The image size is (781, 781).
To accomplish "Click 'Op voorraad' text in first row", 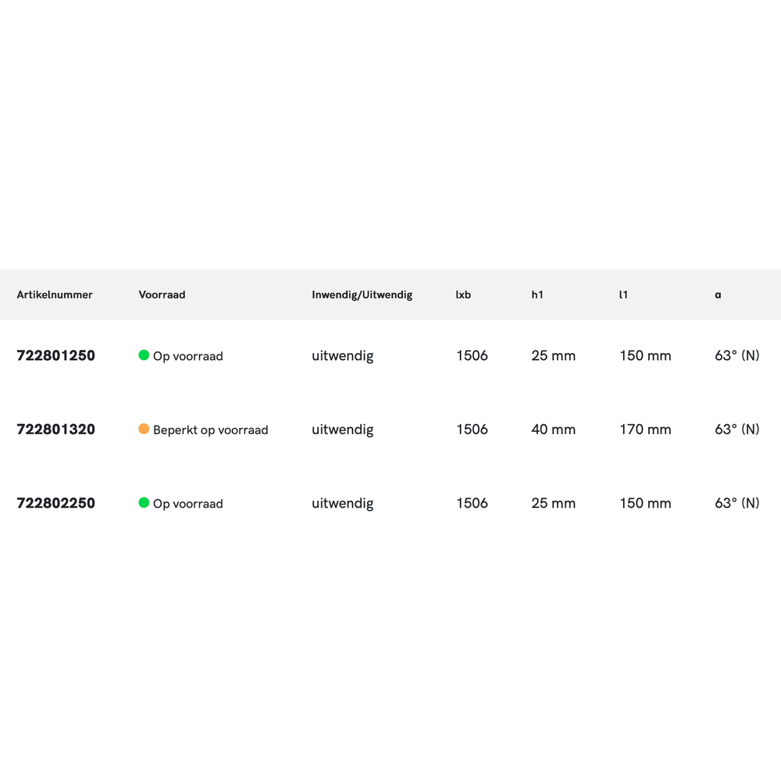I will click(187, 356).
